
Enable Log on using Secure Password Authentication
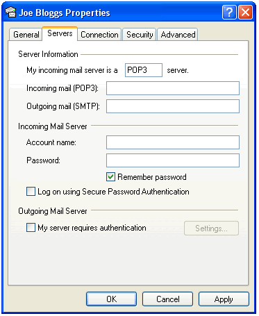pyautogui.click(x=31, y=192)
